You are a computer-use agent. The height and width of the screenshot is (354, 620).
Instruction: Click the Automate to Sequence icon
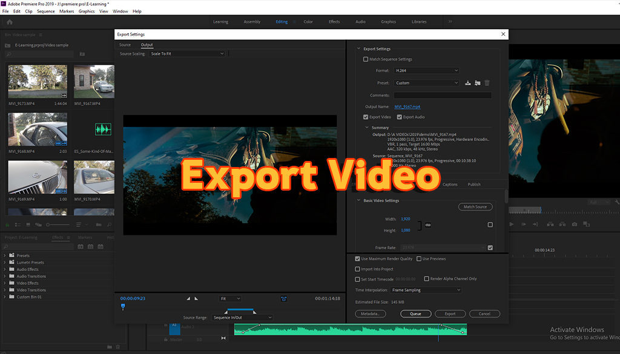[x=99, y=225]
